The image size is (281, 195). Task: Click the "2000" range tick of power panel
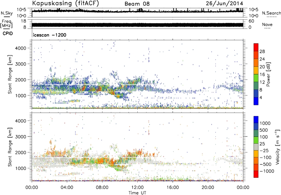21,80
